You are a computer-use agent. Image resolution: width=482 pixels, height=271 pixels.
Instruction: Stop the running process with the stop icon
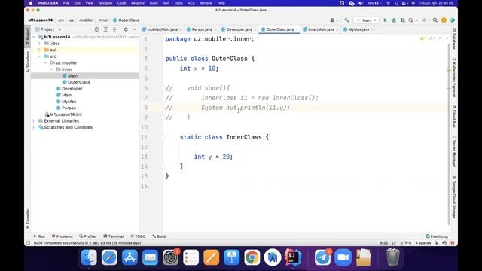pos(423,20)
